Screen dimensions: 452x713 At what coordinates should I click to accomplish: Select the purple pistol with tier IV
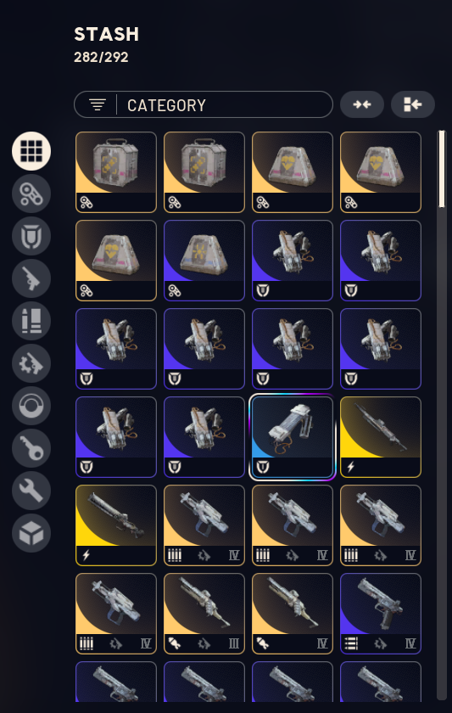click(x=381, y=614)
